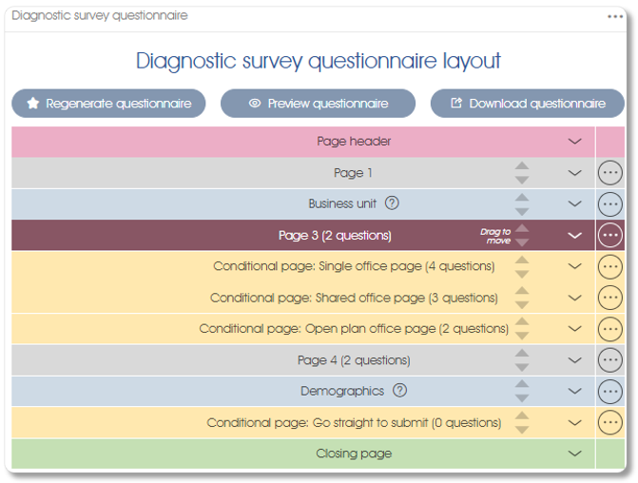Move Open plan office page up

click(x=522, y=322)
